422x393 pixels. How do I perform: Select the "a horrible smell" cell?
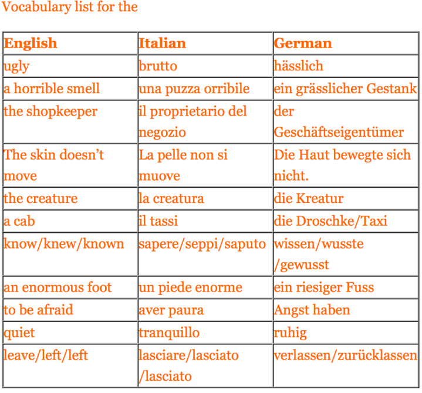tap(52, 89)
